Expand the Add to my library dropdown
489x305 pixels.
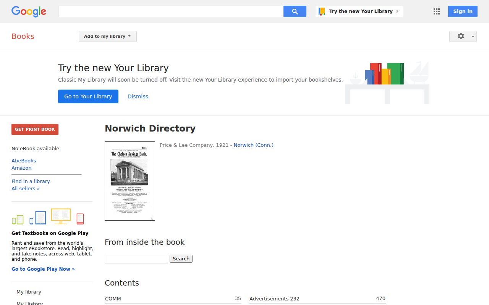point(108,36)
